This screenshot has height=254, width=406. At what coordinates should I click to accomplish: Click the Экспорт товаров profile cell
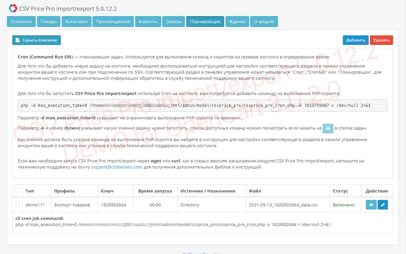(x=72, y=205)
